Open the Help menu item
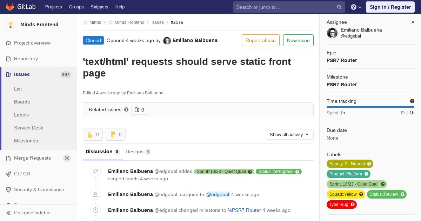 tap(120, 7)
